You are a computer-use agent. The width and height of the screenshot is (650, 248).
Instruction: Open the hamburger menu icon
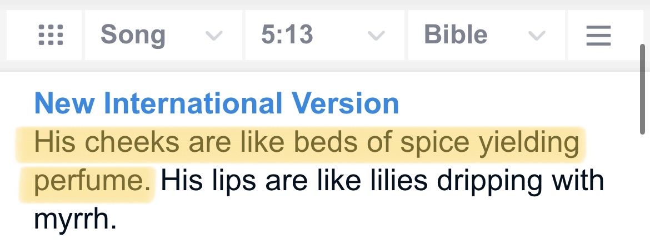[598, 36]
